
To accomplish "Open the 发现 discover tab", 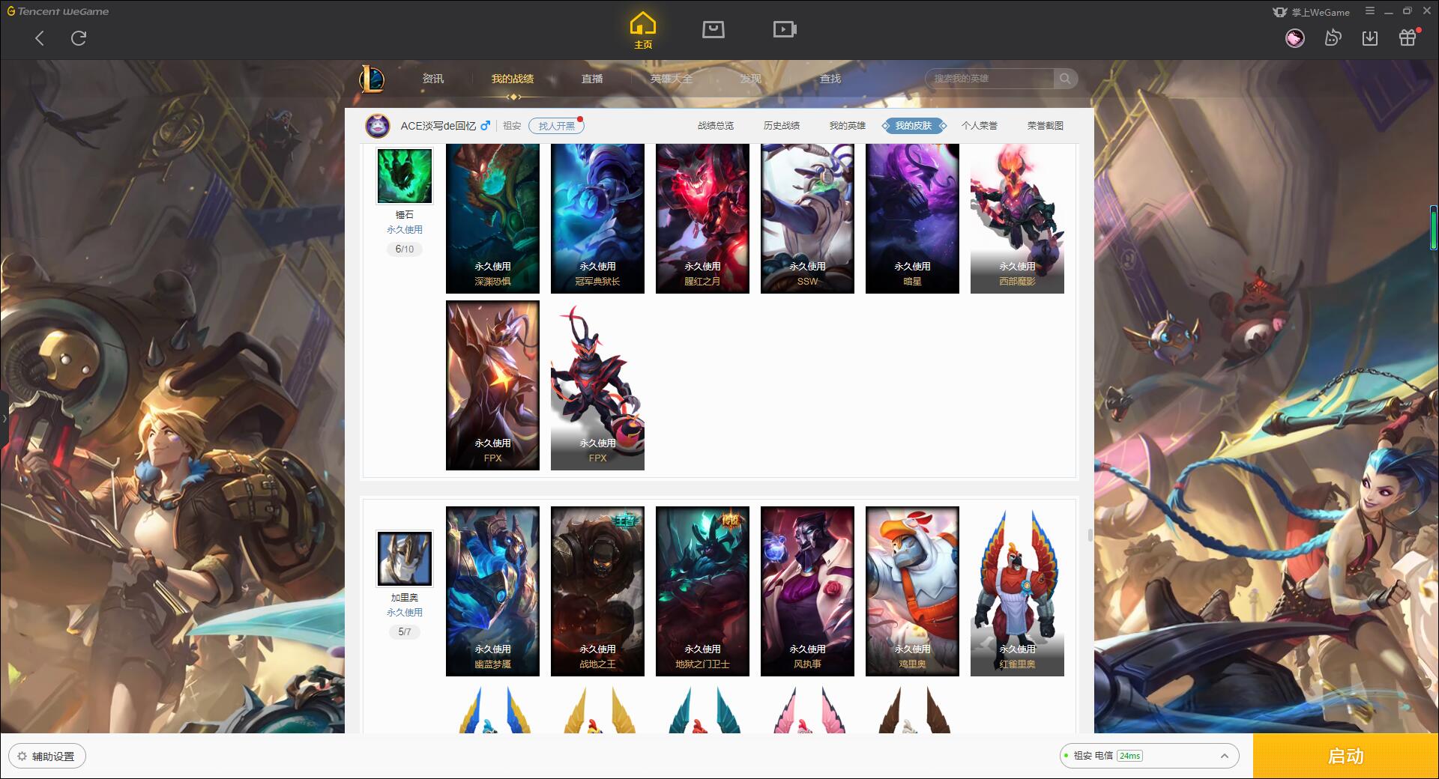I will [751, 79].
